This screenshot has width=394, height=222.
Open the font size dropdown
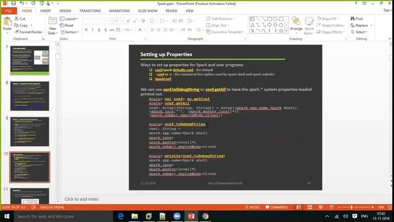(x=123, y=21)
